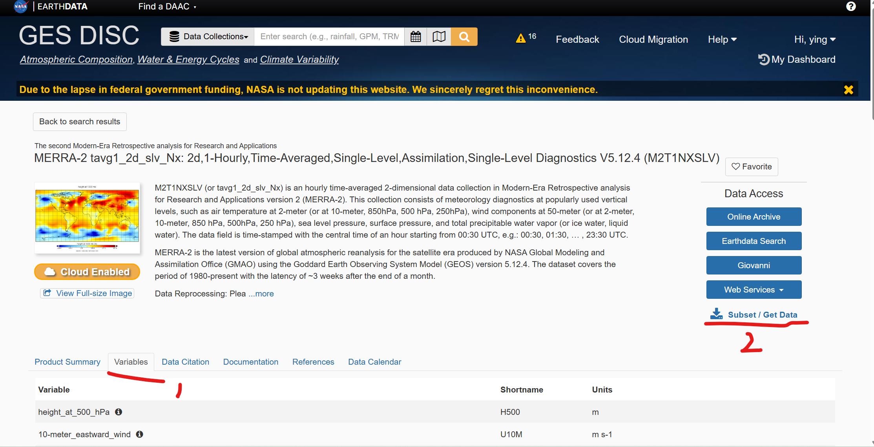Open the map bounding-box icon
The height and width of the screenshot is (447, 874).
[439, 36]
